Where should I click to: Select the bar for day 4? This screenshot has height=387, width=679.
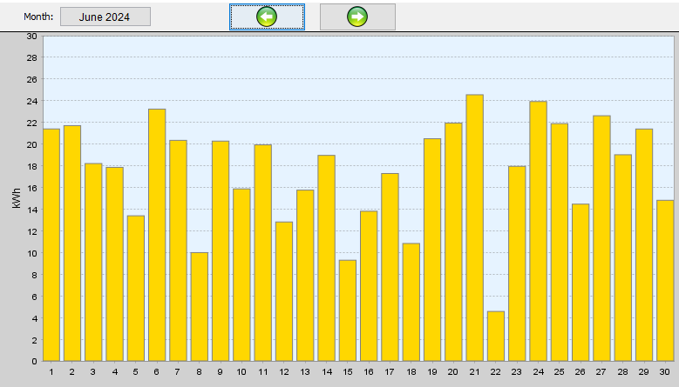pos(115,264)
